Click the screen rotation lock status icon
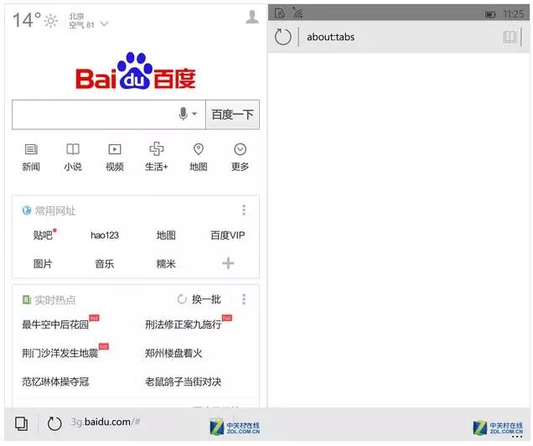This screenshot has height=446, width=533. tap(279, 13)
